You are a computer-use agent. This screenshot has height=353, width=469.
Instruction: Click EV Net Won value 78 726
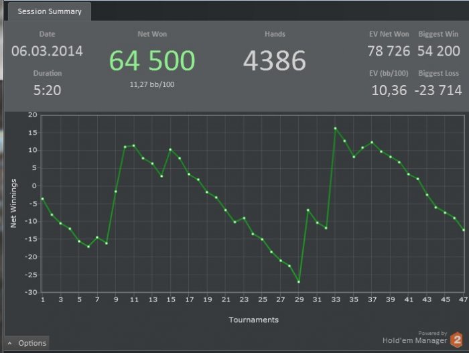[x=389, y=51]
